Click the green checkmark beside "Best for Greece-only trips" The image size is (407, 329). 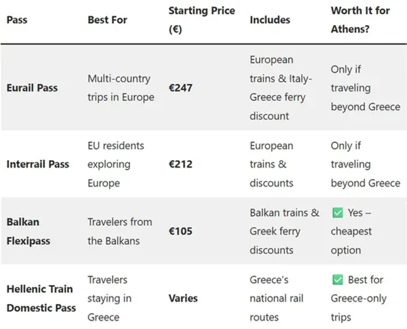point(337,279)
